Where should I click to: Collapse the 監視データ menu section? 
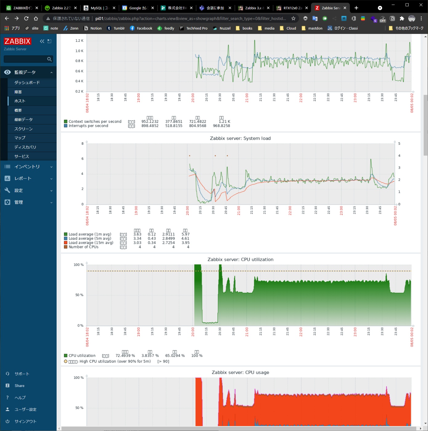(28, 72)
